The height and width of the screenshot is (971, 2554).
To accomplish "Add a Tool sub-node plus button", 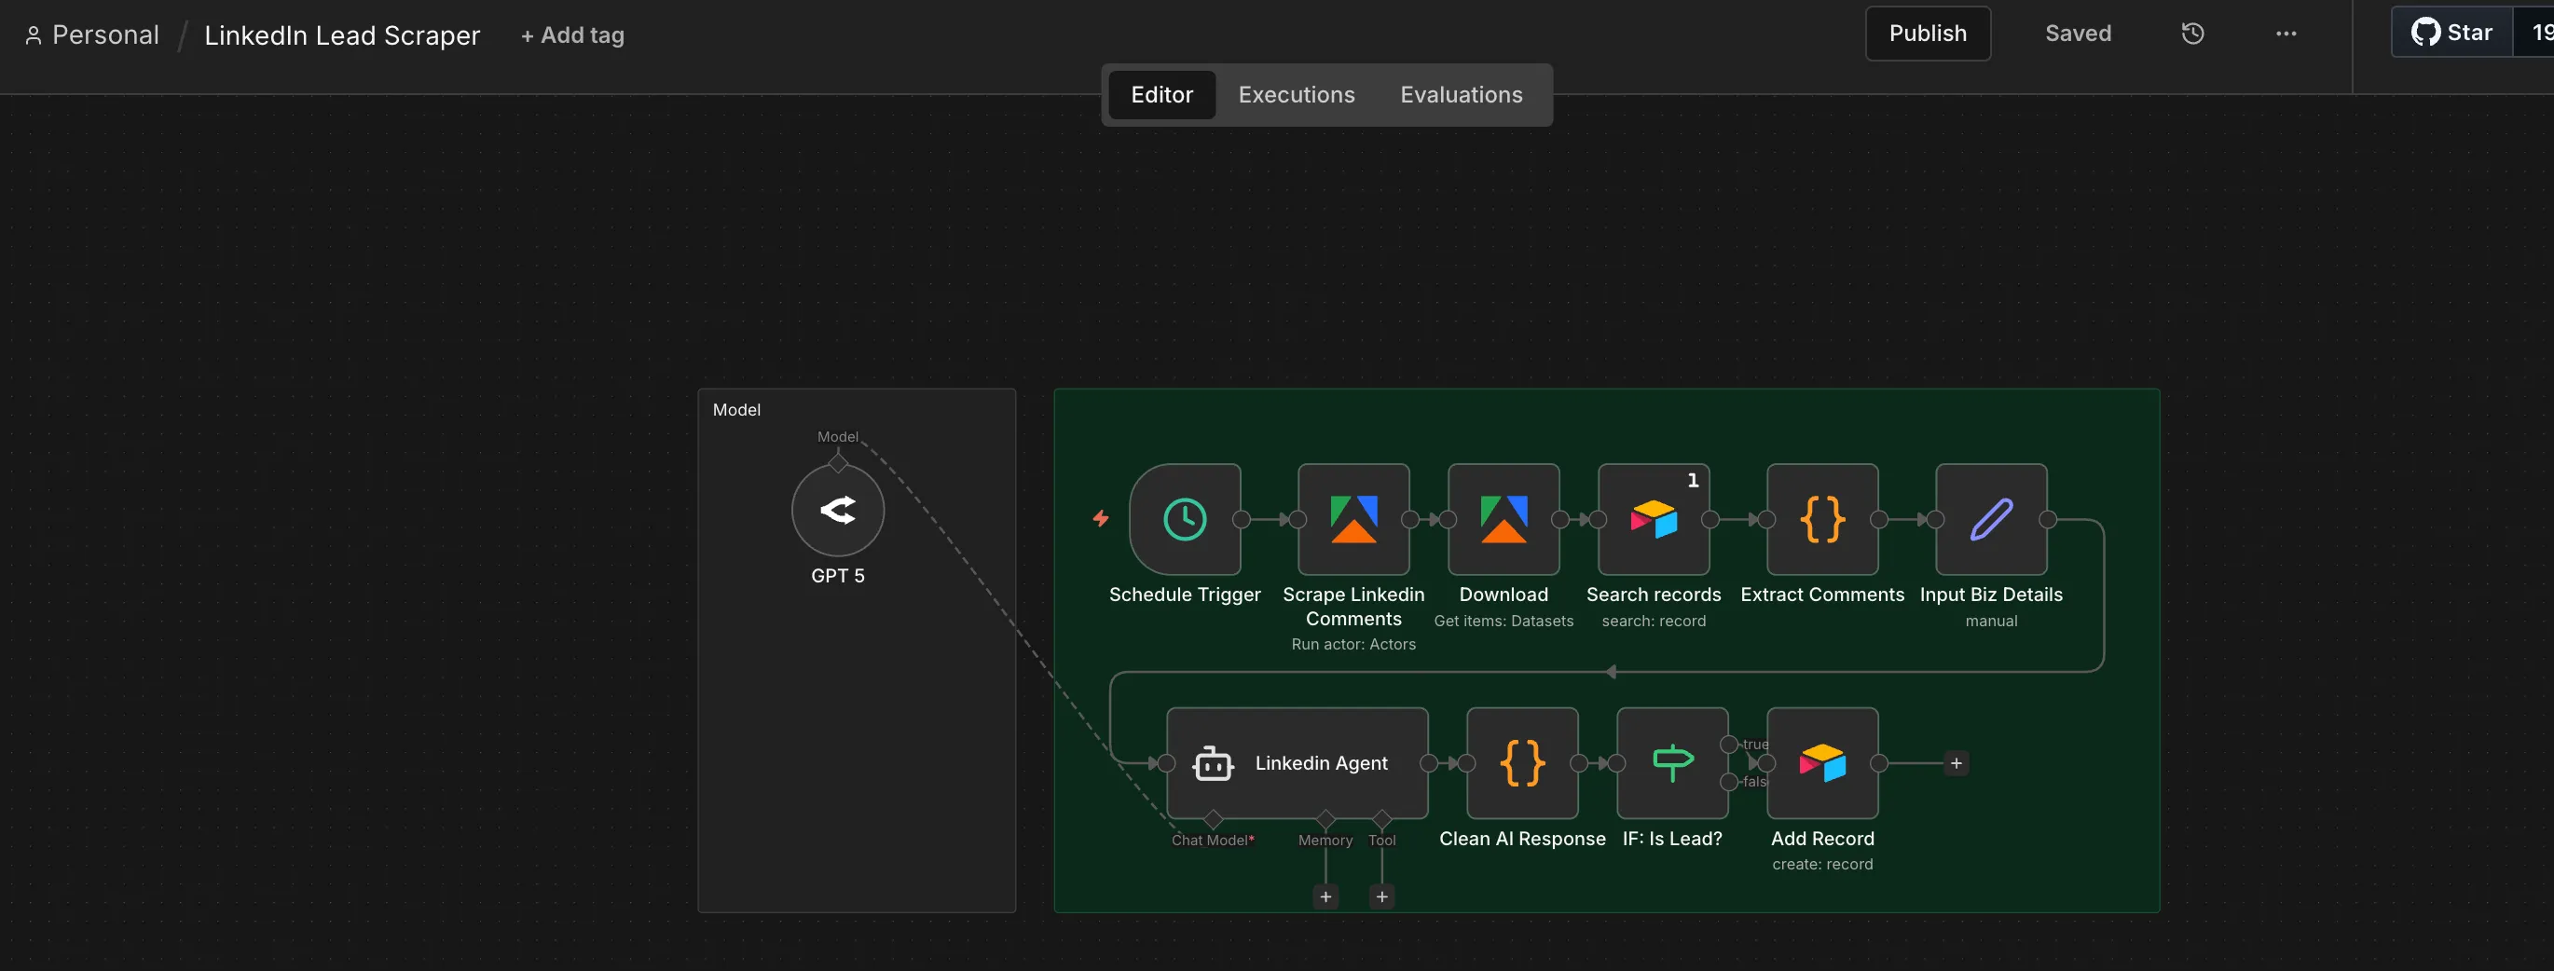I will pyautogui.click(x=1382, y=896).
